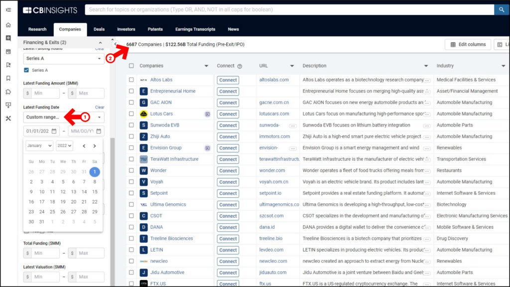The width and height of the screenshot is (510, 287).
Task: Uncheck the Series A checkbox
Action: coord(26,70)
